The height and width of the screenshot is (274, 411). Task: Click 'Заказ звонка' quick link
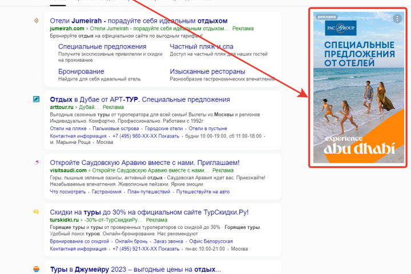point(168,241)
